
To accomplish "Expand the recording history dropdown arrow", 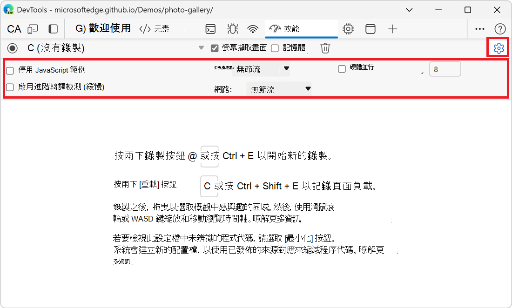I will [201, 47].
